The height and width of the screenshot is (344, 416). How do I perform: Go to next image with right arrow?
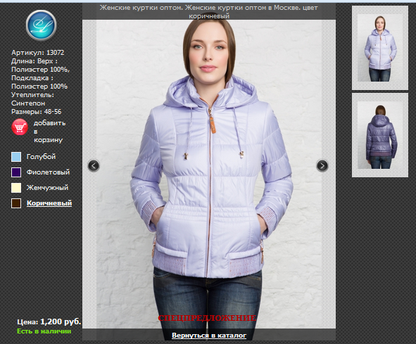pyautogui.click(x=322, y=166)
